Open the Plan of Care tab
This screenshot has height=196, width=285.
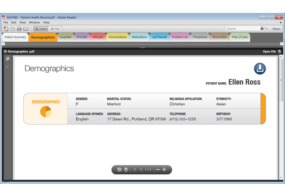240,37
